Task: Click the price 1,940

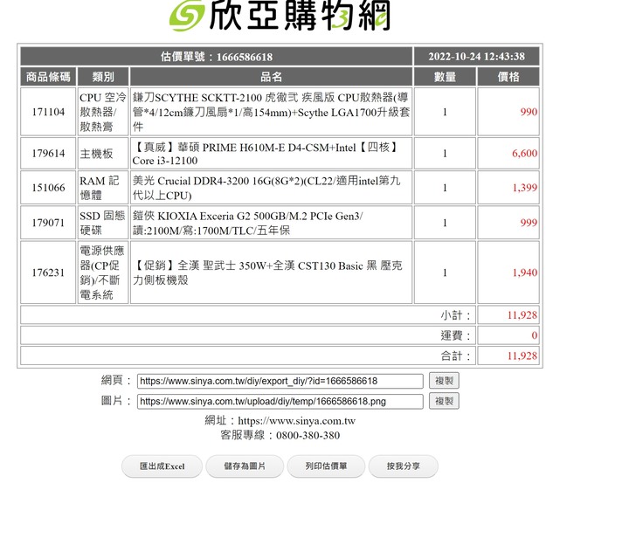Action: 525,273
